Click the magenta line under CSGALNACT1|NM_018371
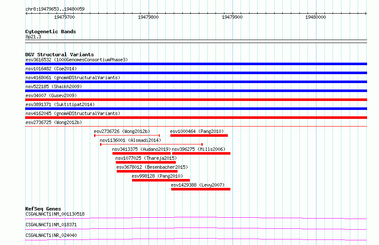The width and height of the screenshot is (379, 245). [x=196, y=228]
